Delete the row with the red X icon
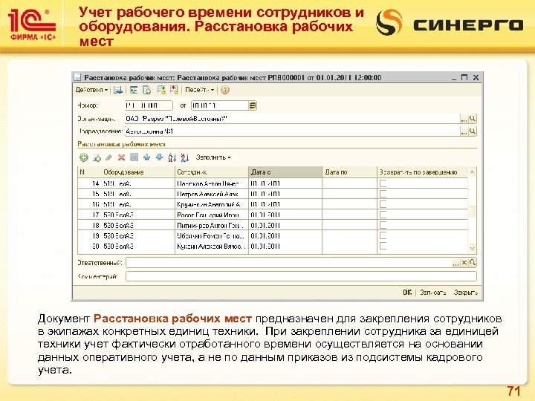The width and height of the screenshot is (535, 401). 121,157
